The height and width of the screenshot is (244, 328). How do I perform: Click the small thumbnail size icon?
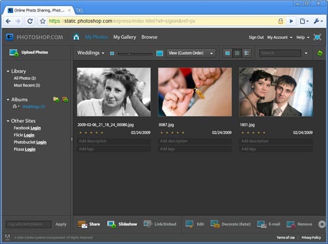(112, 53)
